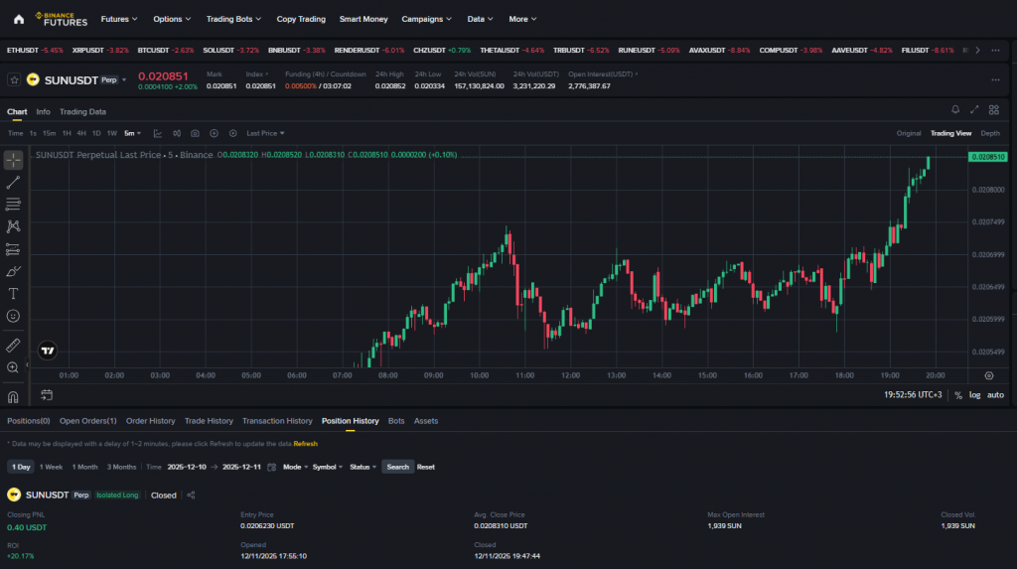Open the 5m interval dropdown
Viewport: 1017px width, 569px height.
coord(132,133)
